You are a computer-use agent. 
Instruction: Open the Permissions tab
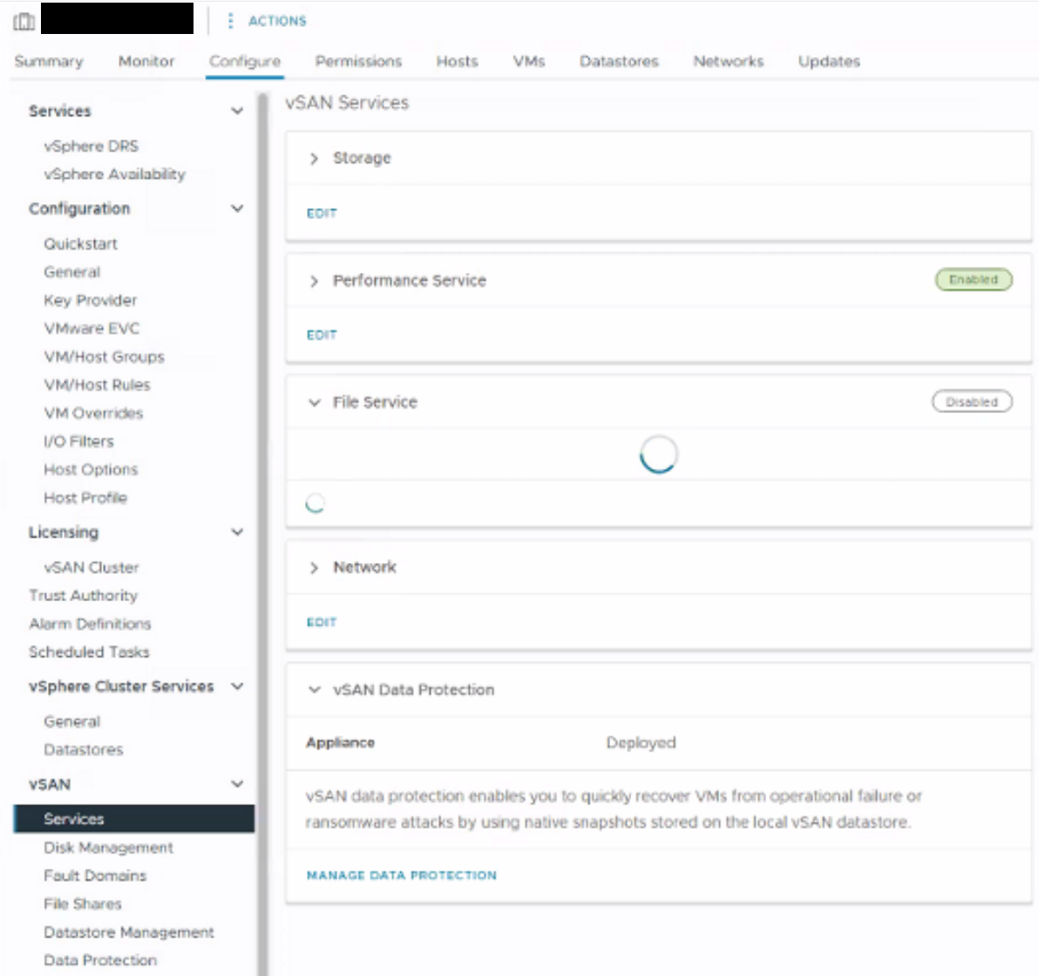click(358, 61)
